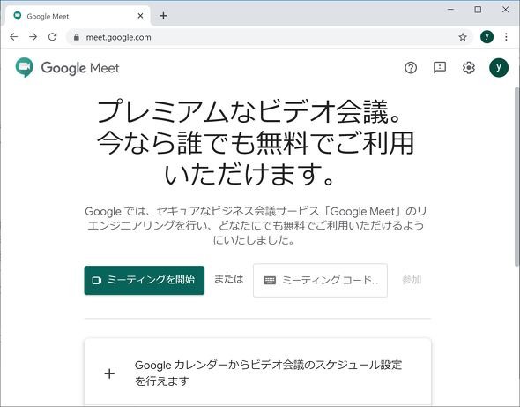
Task: Open Google Meet settings gear
Action: coord(468,68)
